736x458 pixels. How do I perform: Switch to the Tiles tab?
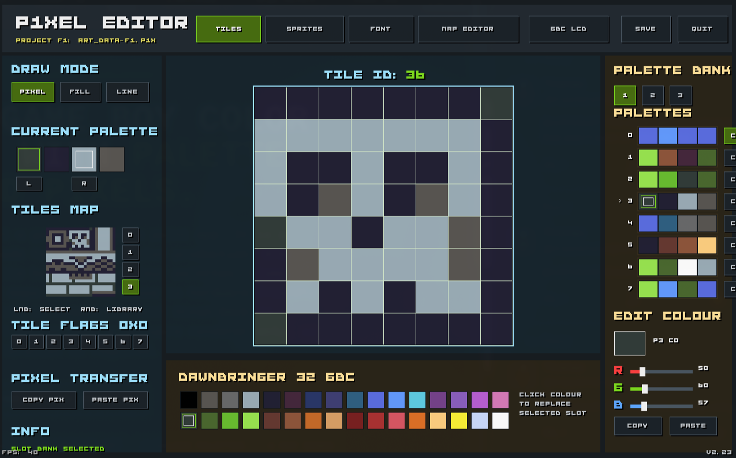tap(229, 29)
